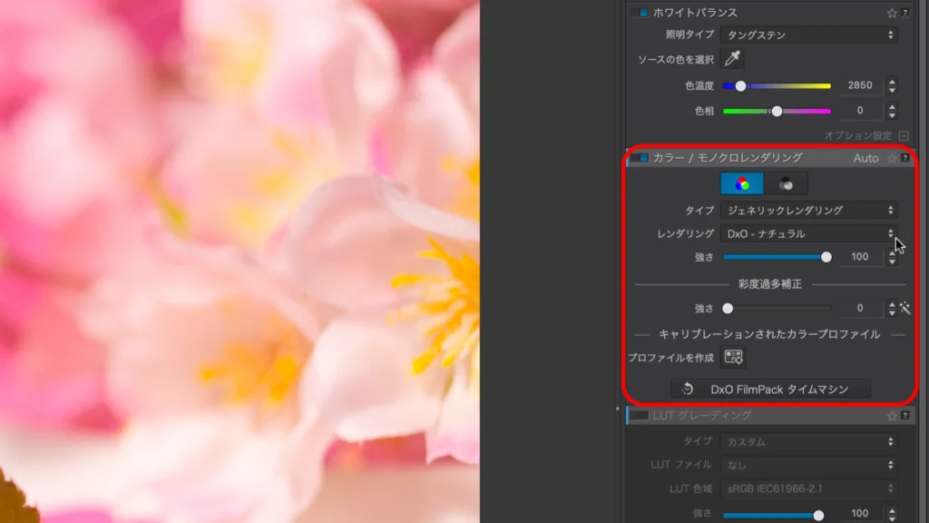This screenshot has height=523, width=929.
Task: Select color rendering mode icon
Action: click(742, 184)
